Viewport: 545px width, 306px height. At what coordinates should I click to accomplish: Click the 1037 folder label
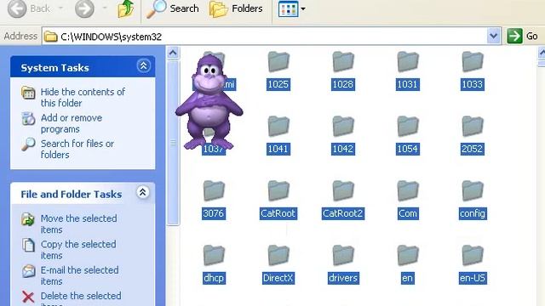(214, 150)
